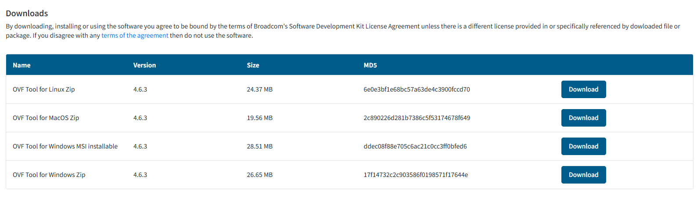Viewport: 697px width, 198px height.
Task: Select the OVF Tool for Windows Zip name
Action: tap(49, 175)
